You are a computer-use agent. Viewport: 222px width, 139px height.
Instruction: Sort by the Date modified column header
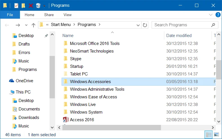click(179, 36)
